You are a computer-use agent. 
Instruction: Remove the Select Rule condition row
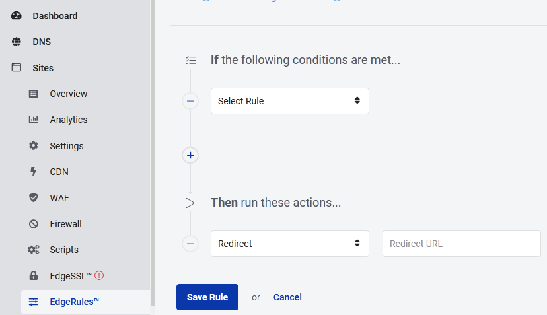[190, 101]
